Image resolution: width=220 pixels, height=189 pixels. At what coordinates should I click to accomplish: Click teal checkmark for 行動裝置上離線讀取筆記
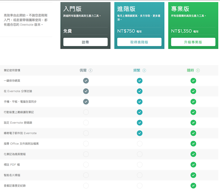140,112
